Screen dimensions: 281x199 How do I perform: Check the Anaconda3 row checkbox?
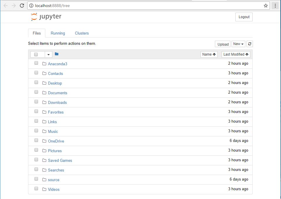coord(36,63)
